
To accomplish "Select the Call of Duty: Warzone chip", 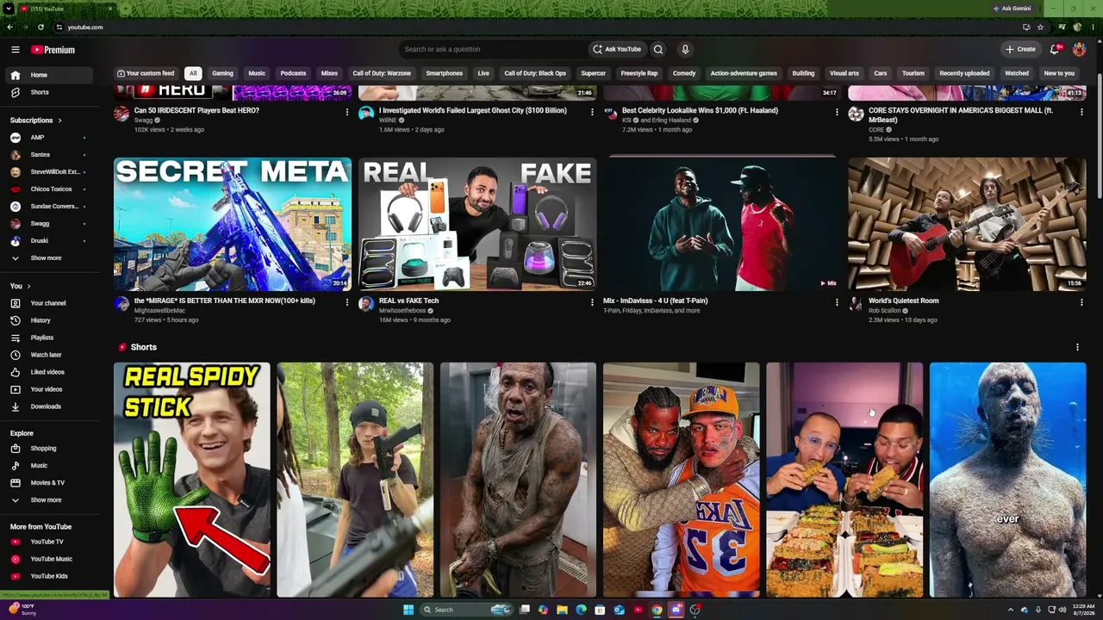I will click(382, 73).
